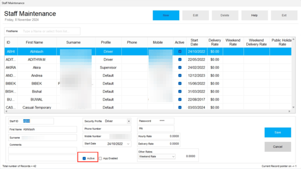Sort by Weekend Rate column header
This screenshot has height=169, width=301.
coord(233,42)
